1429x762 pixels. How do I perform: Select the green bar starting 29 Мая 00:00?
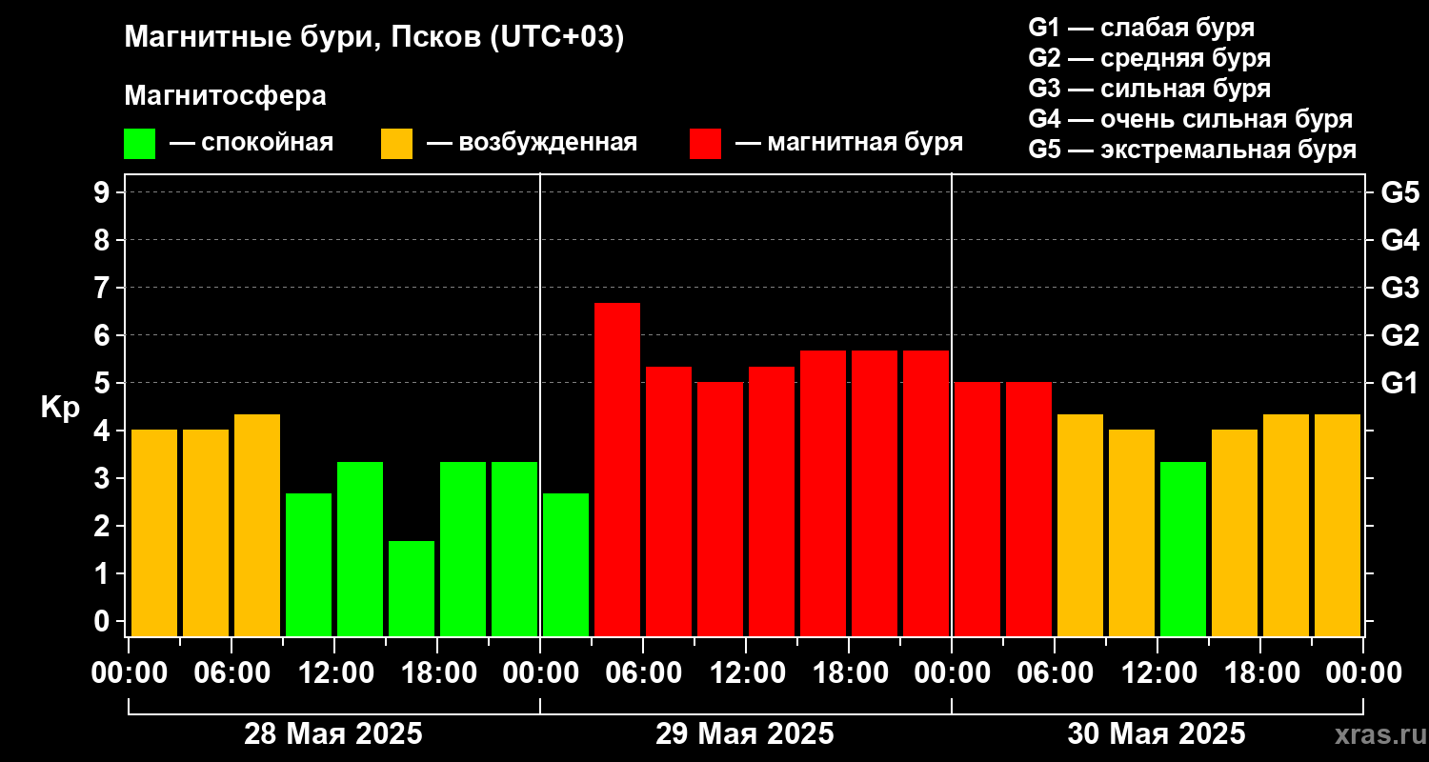566,565
